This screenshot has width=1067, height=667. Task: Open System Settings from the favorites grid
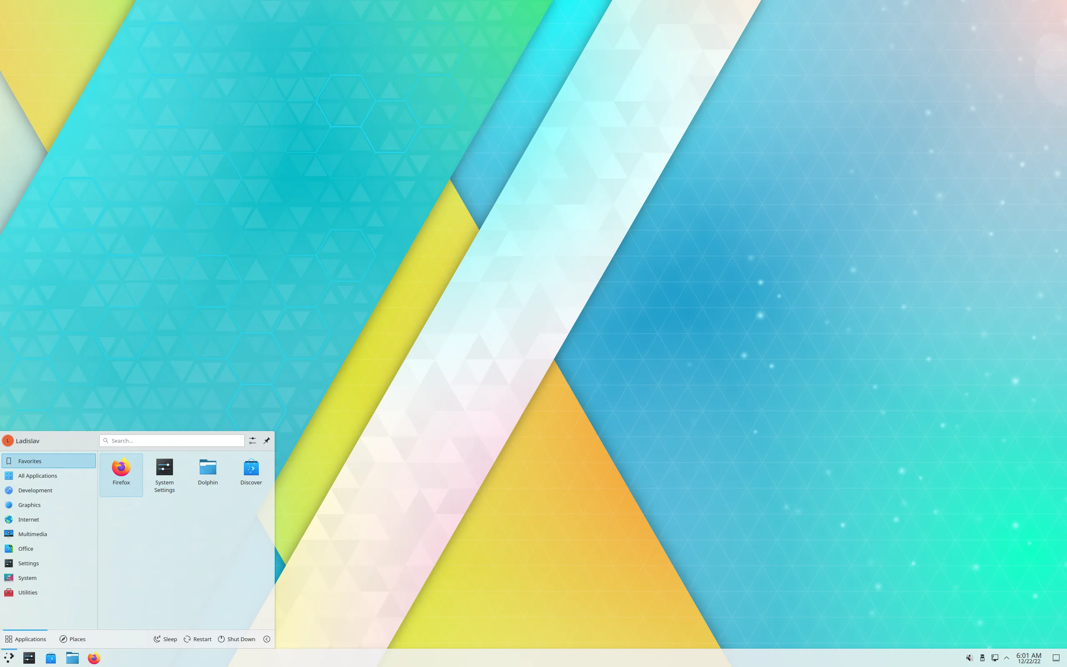pyautogui.click(x=164, y=467)
